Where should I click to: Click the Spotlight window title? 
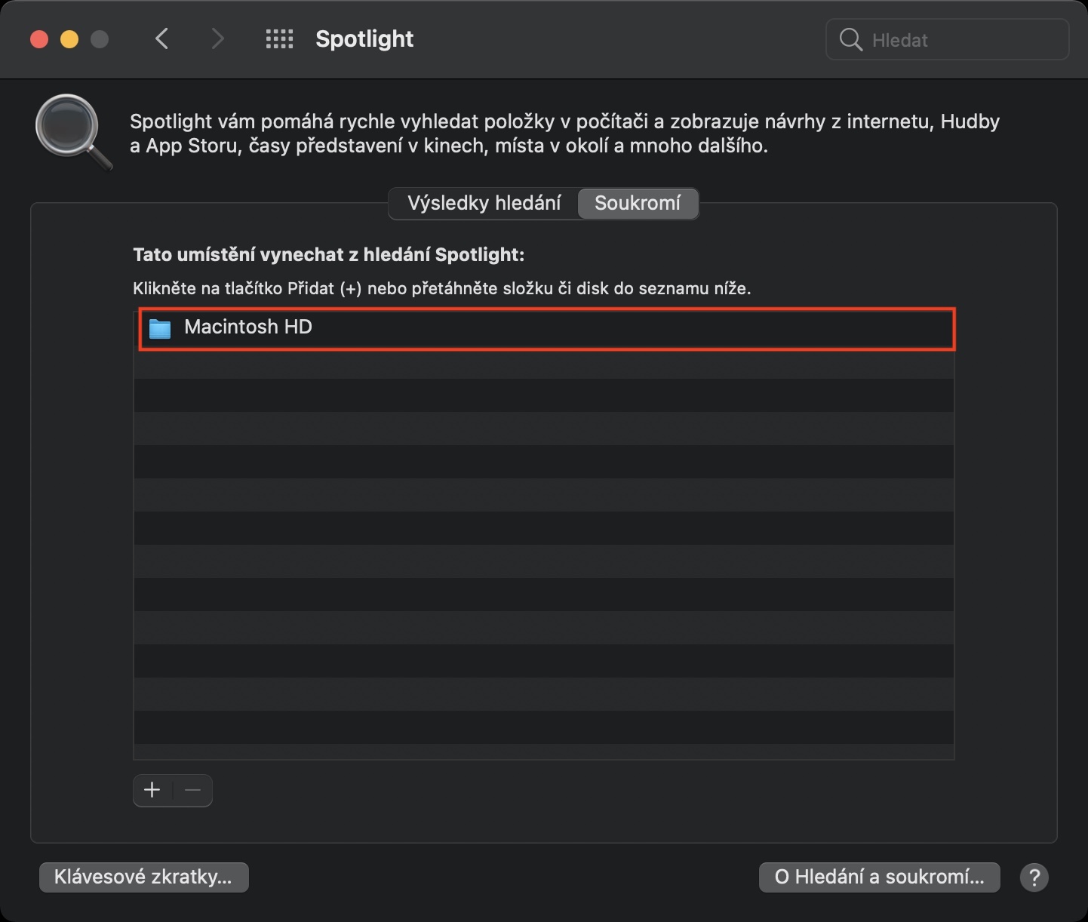coord(364,39)
